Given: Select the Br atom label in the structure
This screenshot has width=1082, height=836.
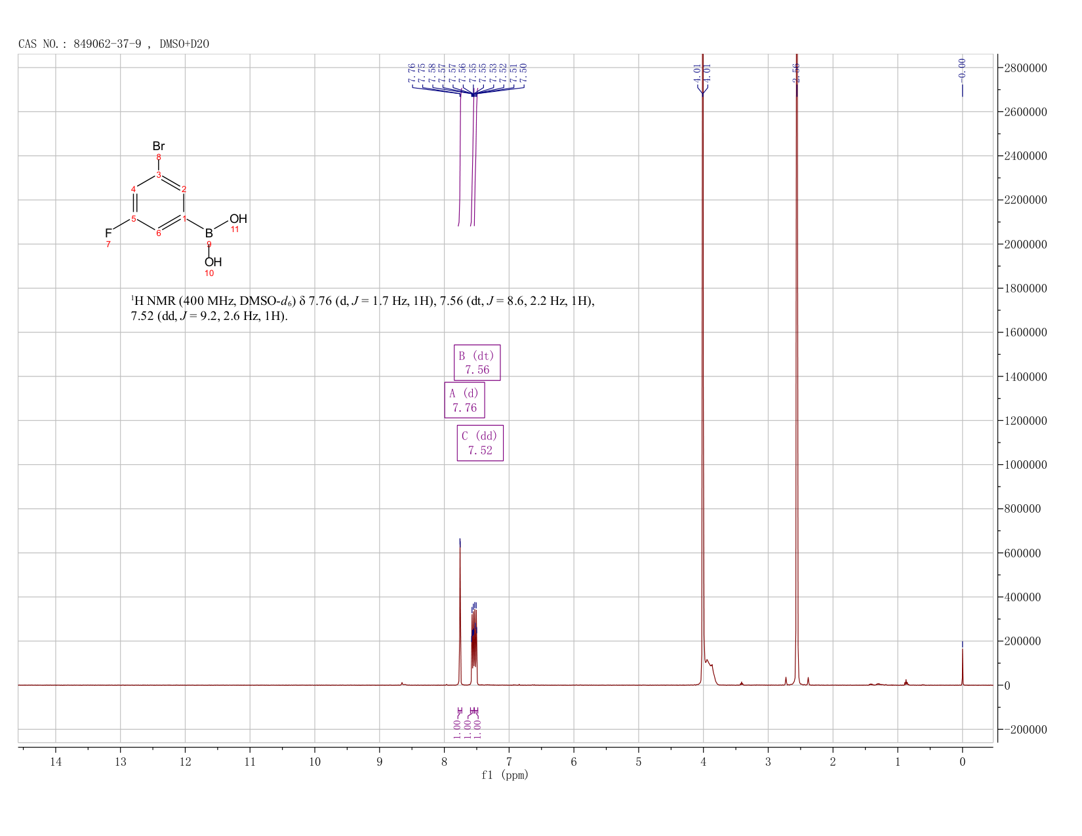Looking at the screenshot, I should pos(159,146).
